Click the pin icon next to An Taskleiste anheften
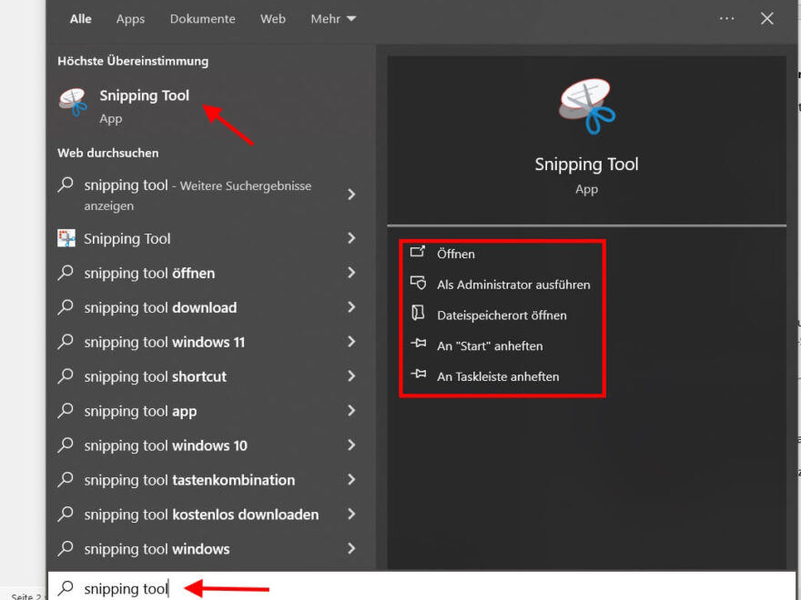Viewport: 801px width, 600px height. click(x=418, y=374)
